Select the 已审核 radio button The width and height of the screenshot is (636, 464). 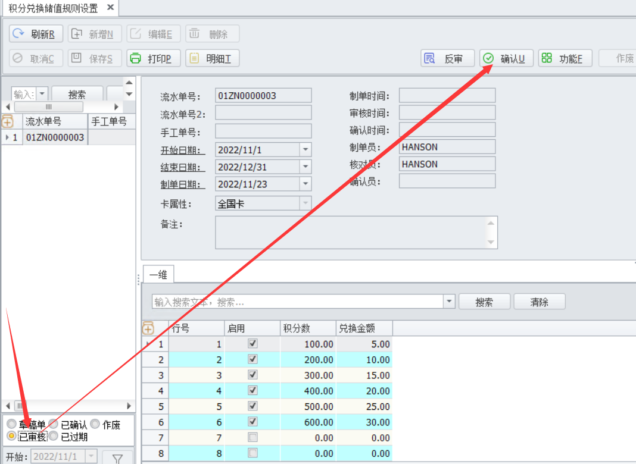pyautogui.click(x=11, y=437)
